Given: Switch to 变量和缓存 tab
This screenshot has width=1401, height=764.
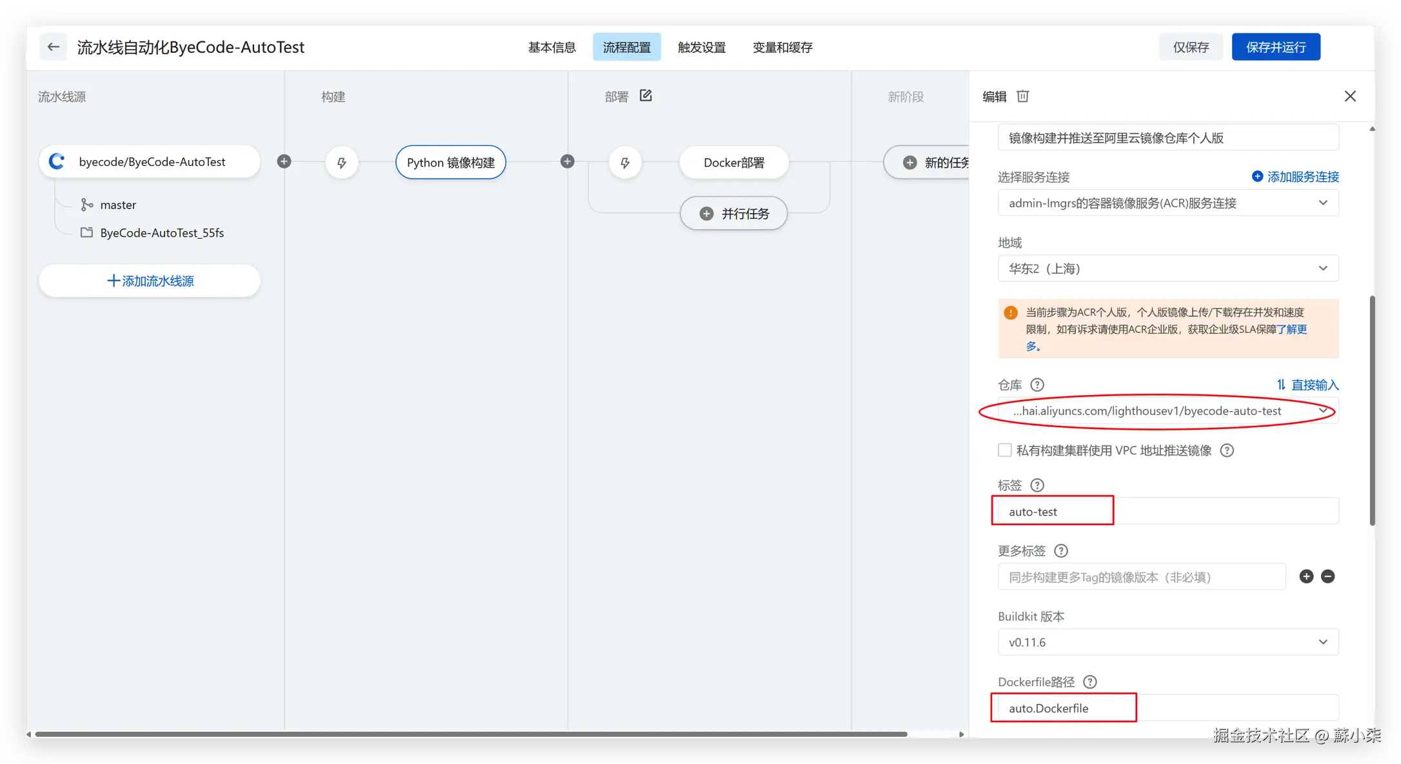Looking at the screenshot, I should click(x=782, y=47).
